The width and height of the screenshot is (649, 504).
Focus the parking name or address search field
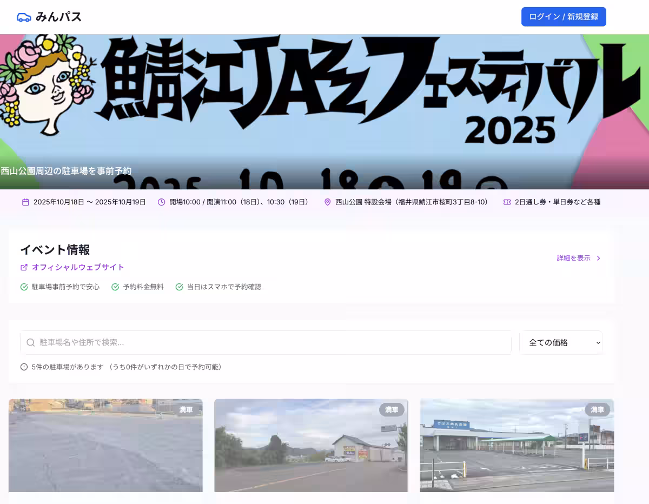(270, 342)
